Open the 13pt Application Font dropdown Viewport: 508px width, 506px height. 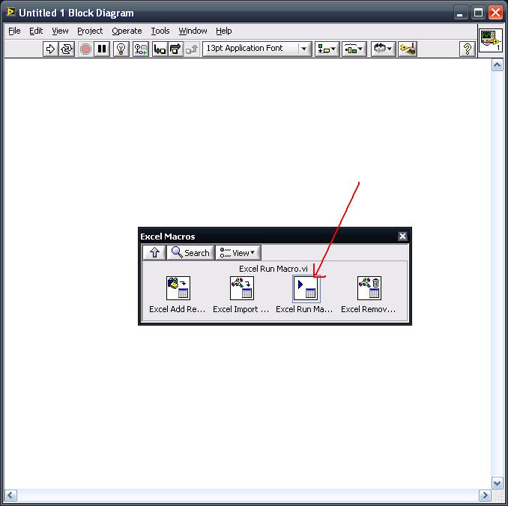(x=257, y=49)
